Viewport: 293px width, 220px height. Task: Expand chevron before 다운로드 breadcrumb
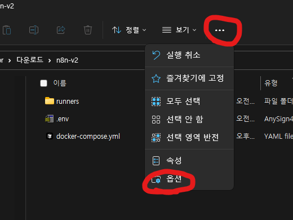click(x=10, y=60)
